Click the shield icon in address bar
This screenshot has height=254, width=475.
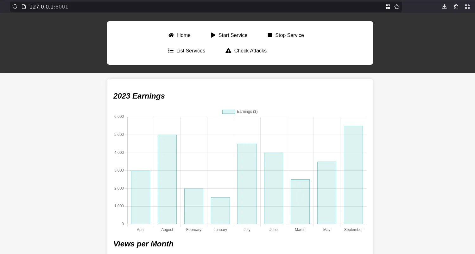point(15,7)
